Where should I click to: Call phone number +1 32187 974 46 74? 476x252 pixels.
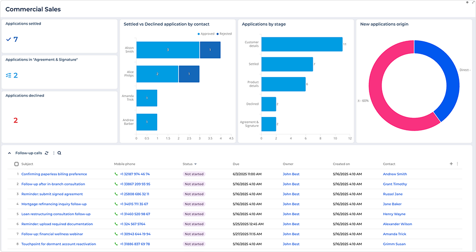134,174
